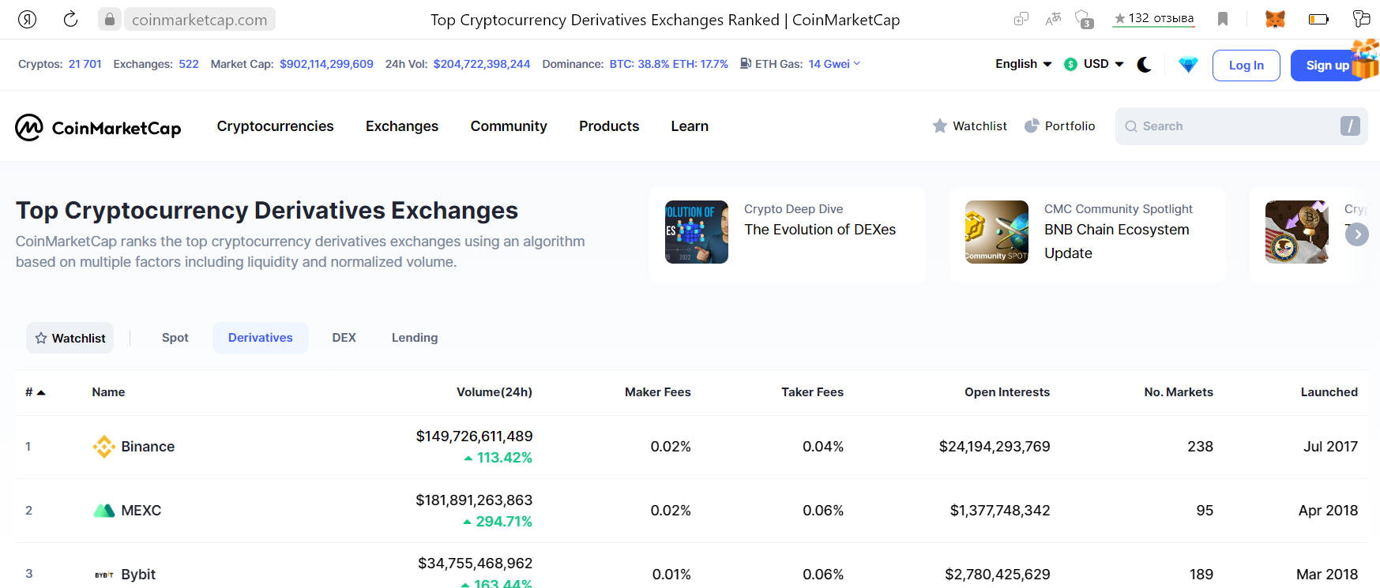Expand the English language dropdown
This screenshot has height=588, width=1380.
(1023, 64)
